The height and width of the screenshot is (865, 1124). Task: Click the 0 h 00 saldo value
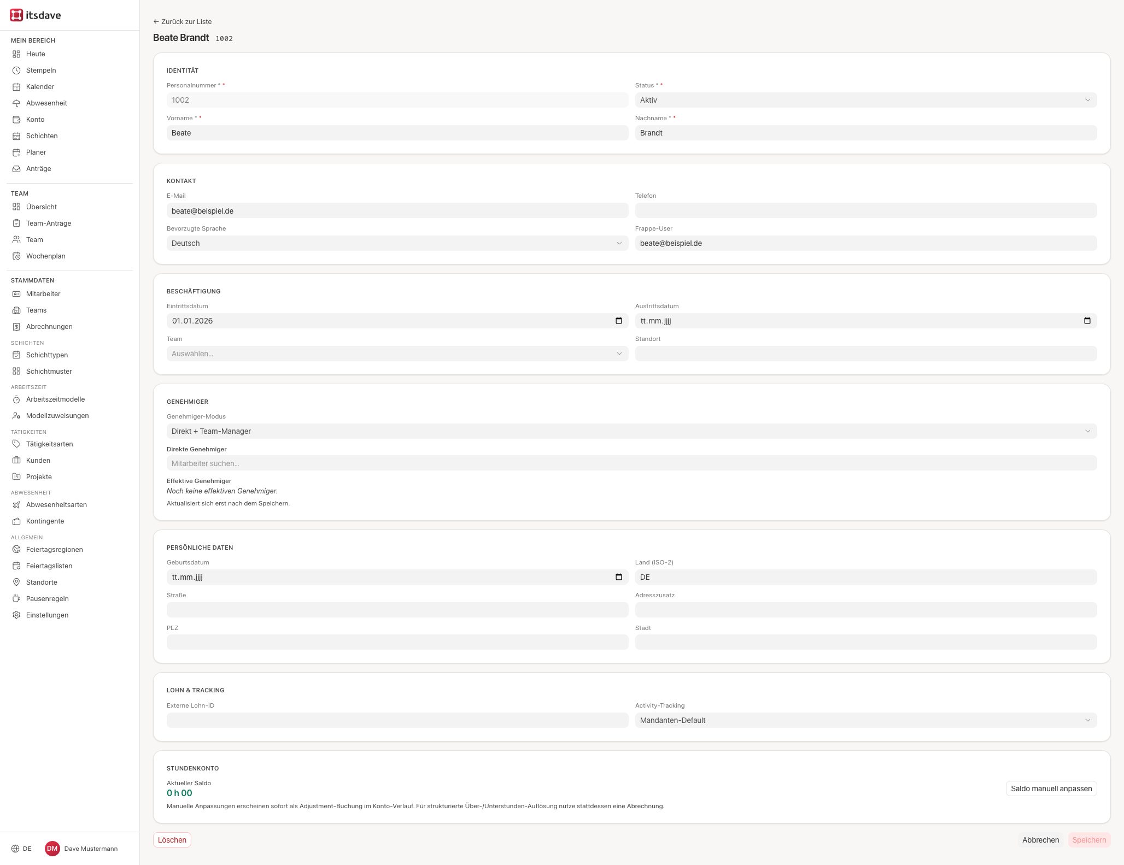179,793
